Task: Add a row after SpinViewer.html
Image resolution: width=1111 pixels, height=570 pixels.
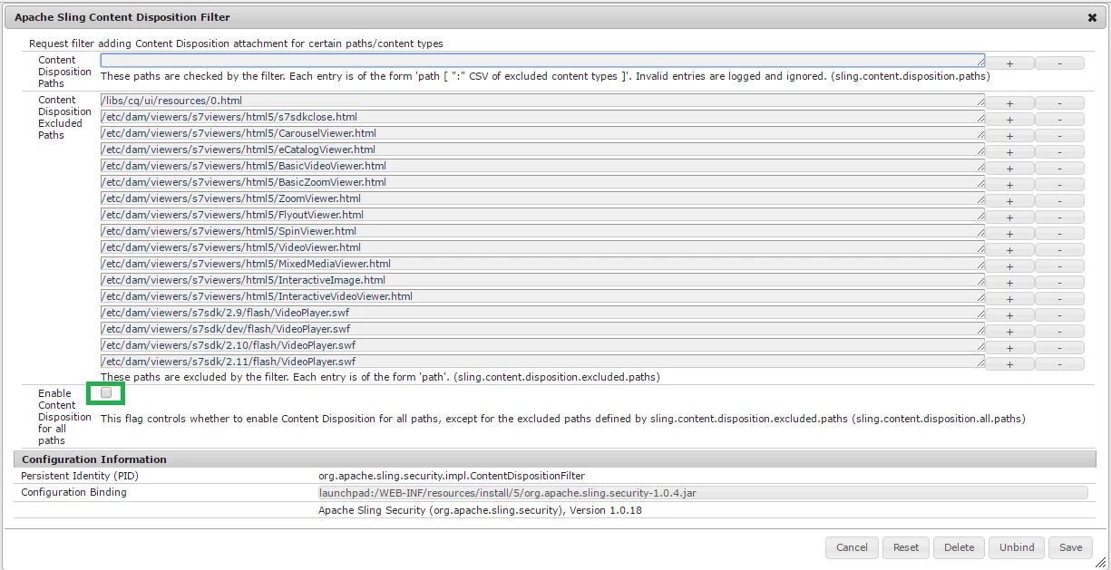Action: point(1009,234)
